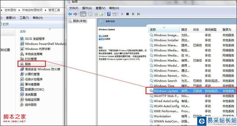The height and width of the screenshot is (126, 237).
Task: Expand the arrow before 控制面板 breadcrumb
Action: pos(2,10)
